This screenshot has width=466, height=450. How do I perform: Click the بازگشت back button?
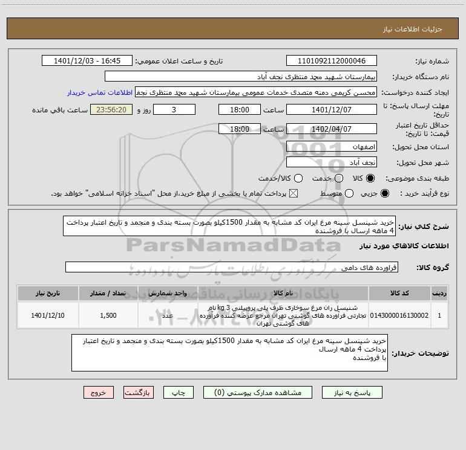pyautogui.click(x=139, y=393)
